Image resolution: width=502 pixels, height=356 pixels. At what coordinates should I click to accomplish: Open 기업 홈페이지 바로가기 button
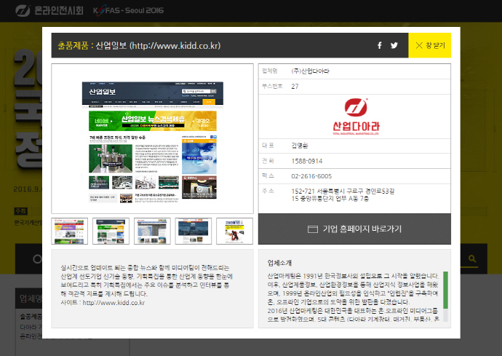(x=354, y=229)
